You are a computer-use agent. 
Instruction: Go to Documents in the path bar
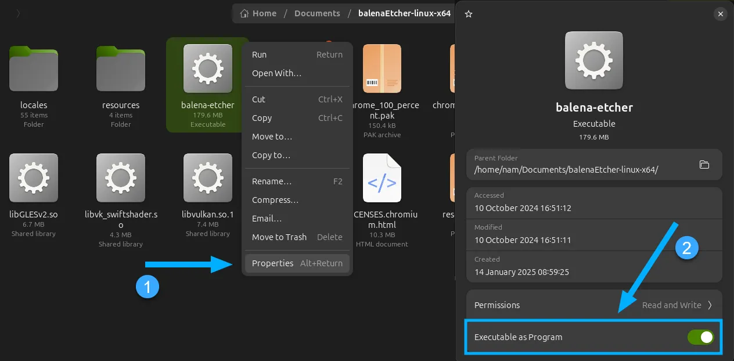tap(317, 13)
